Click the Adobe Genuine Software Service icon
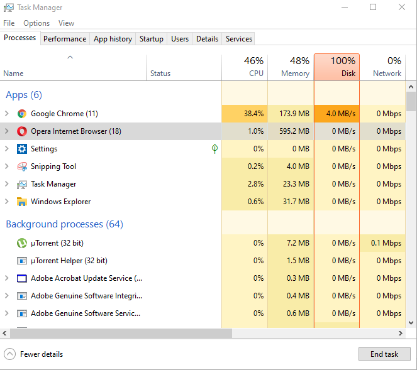Viewport: 417px width, 370px height. (x=22, y=313)
